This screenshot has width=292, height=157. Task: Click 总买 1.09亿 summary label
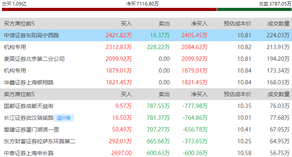[x=14, y=4]
